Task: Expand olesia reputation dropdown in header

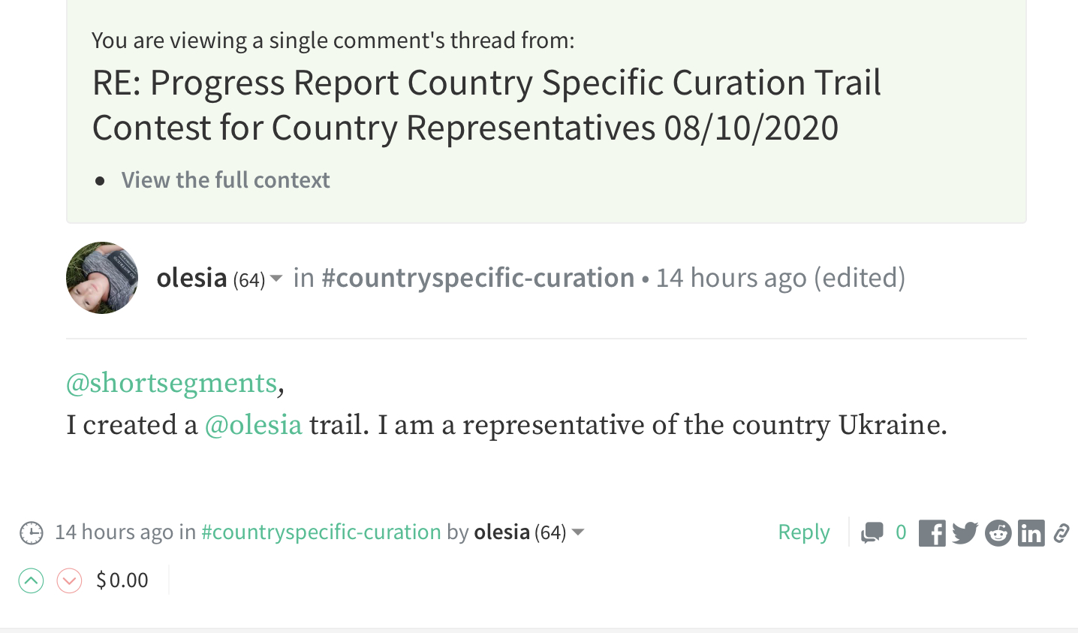Action: coord(276,279)
